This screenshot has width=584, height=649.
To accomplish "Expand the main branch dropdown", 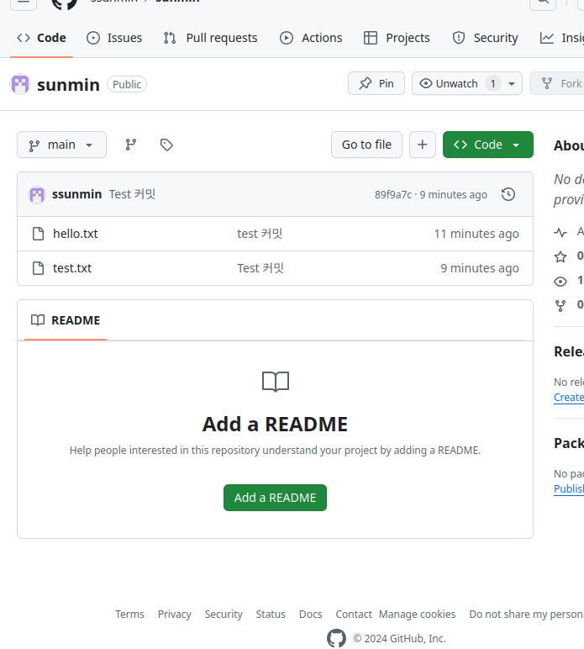I will [x=61, y=145].
